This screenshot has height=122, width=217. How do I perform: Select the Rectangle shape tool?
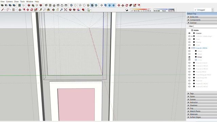pos(13,10)
